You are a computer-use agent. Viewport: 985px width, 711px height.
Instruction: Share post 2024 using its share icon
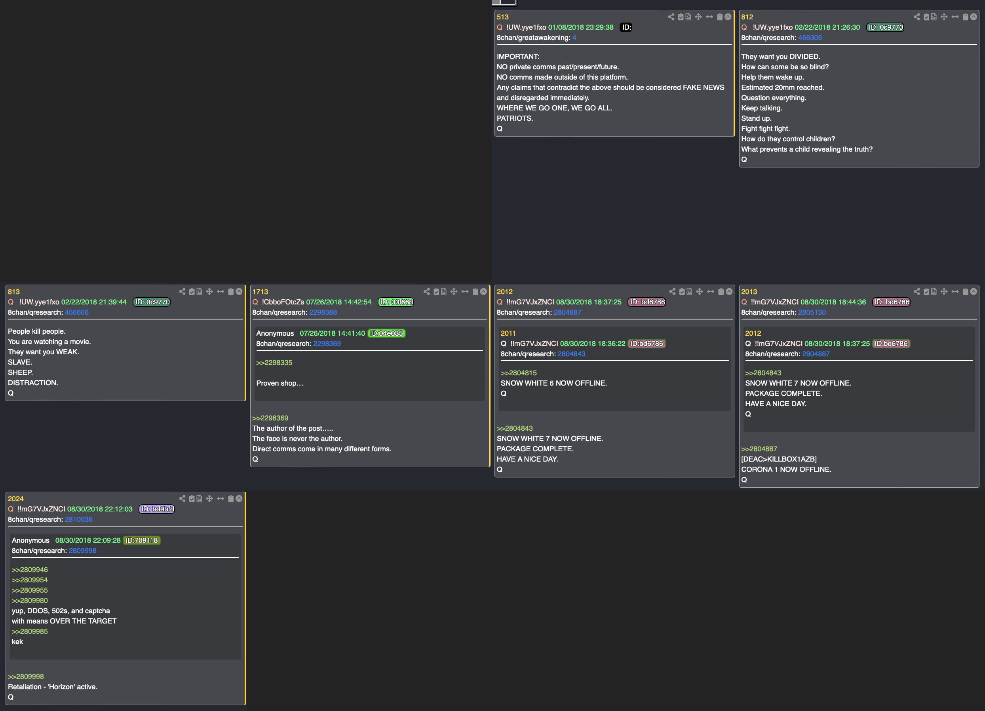click(x=182, y=499)
